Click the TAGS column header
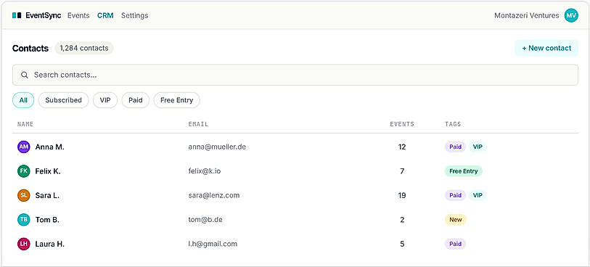 [x=453, y=124]
